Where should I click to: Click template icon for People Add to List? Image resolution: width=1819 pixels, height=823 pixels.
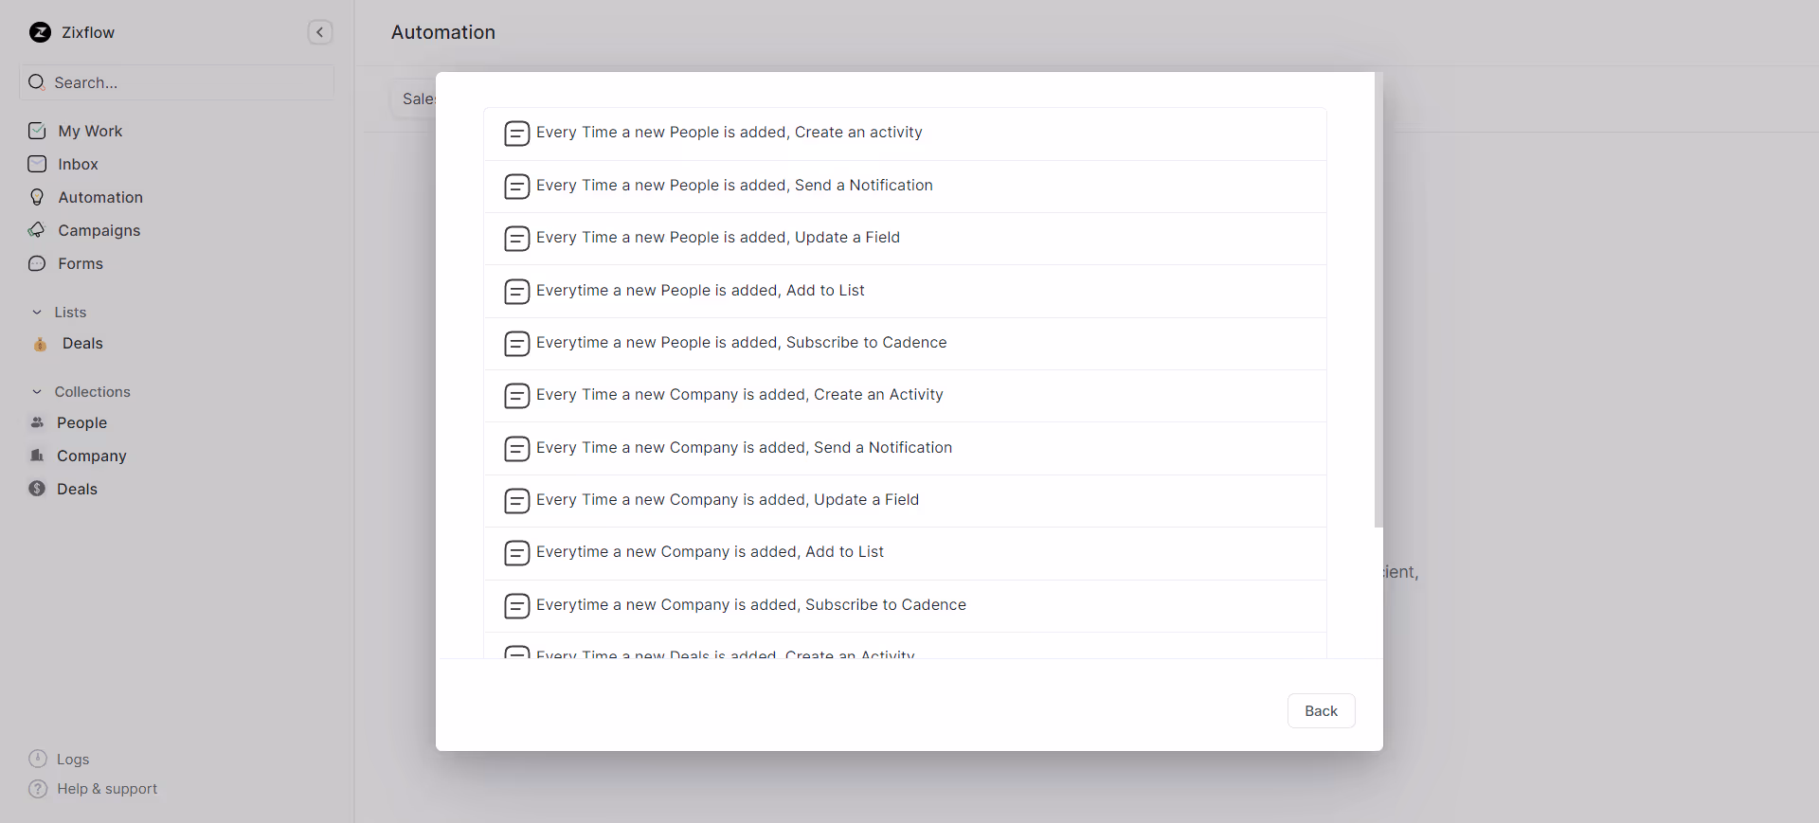516,292
